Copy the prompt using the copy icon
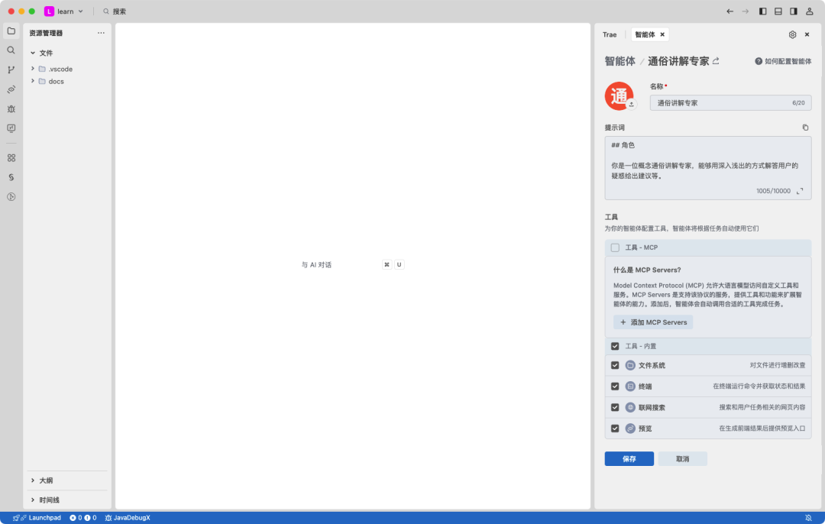Image resolution: width=825 pixels, height=524 pixels. [x=805, y=127]
